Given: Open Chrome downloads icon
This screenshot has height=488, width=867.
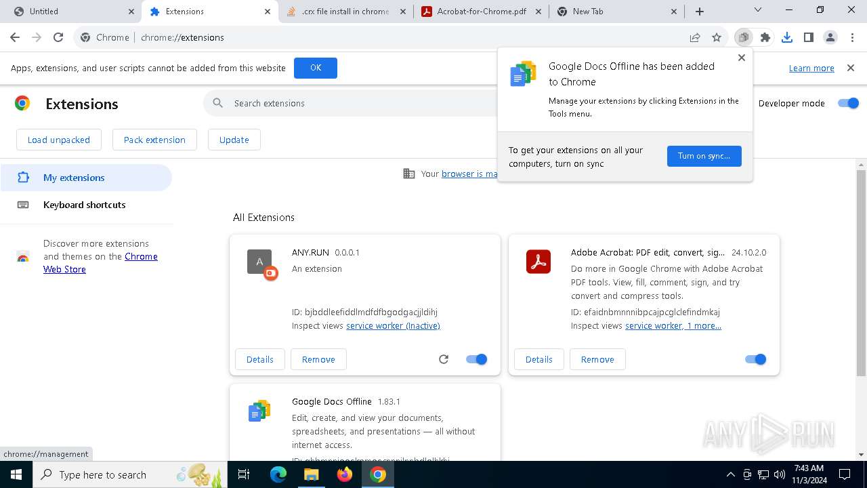Looking at the screenshot, I should coord(787,37).
